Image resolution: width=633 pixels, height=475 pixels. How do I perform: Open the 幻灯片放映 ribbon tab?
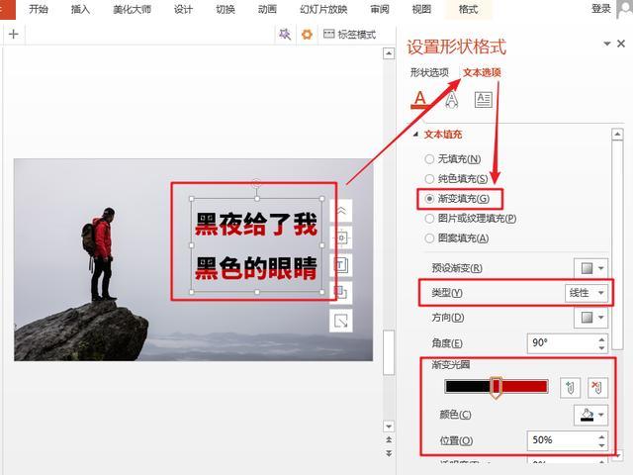[323, 9]
